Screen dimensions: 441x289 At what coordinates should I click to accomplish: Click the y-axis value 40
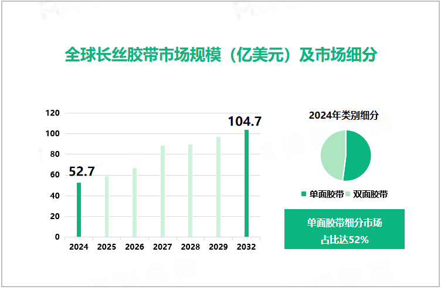55,196
